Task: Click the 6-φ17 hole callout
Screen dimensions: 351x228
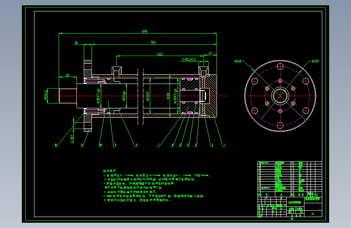Action: click(72, 139)
